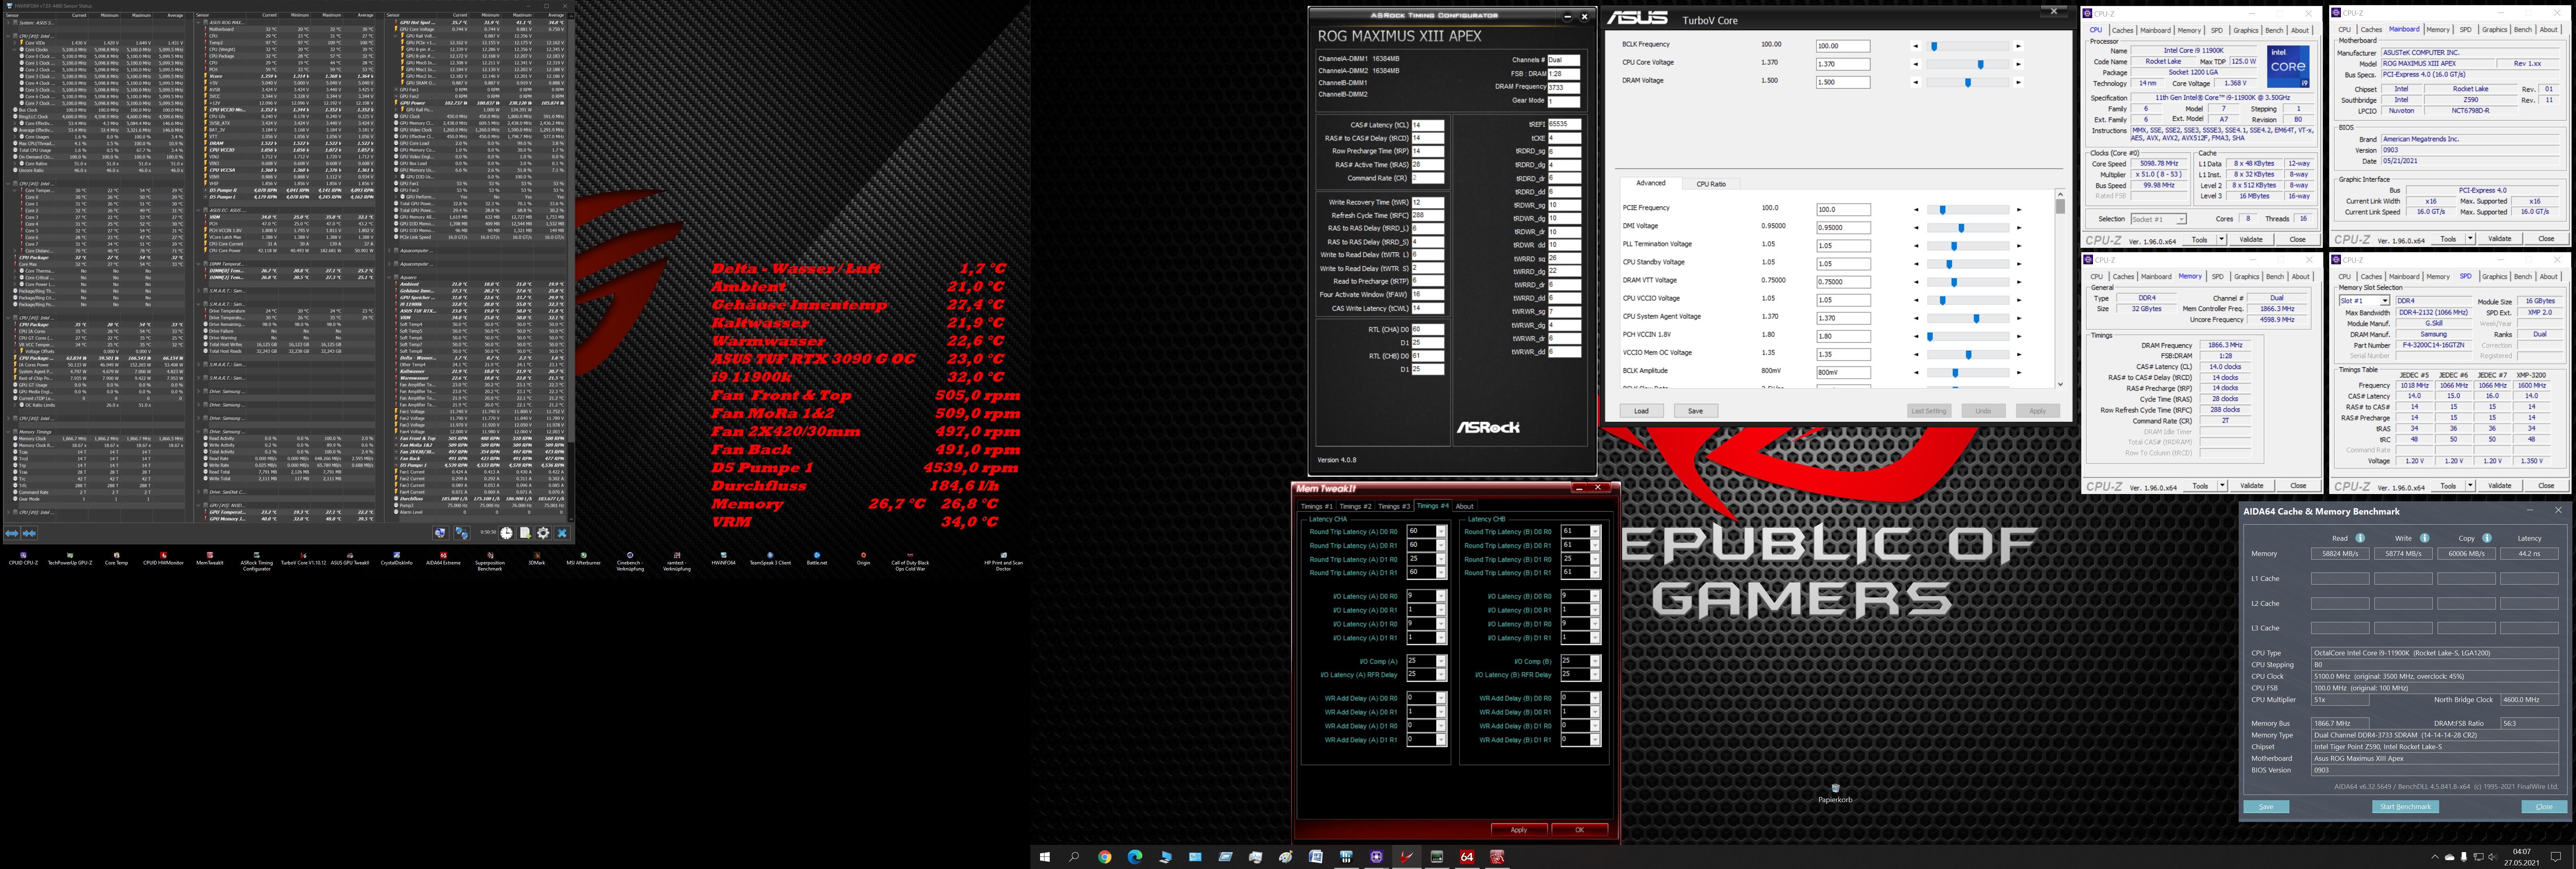The height and width of the screenshot is (869, 2576).
Task: Click HWiNFO blue X close sensors icon
Action: (x=562, y=533)
